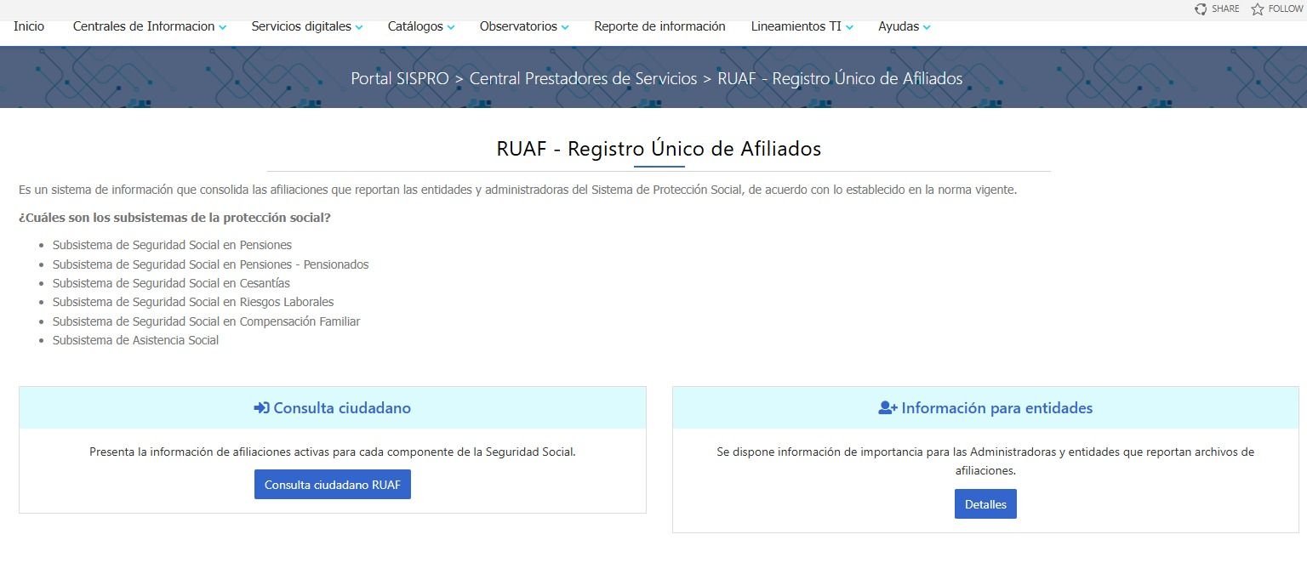Select Subsistema de Seguridad Social en Pensiones
The width and height of the screenshot is (1307, 574).
173,245
